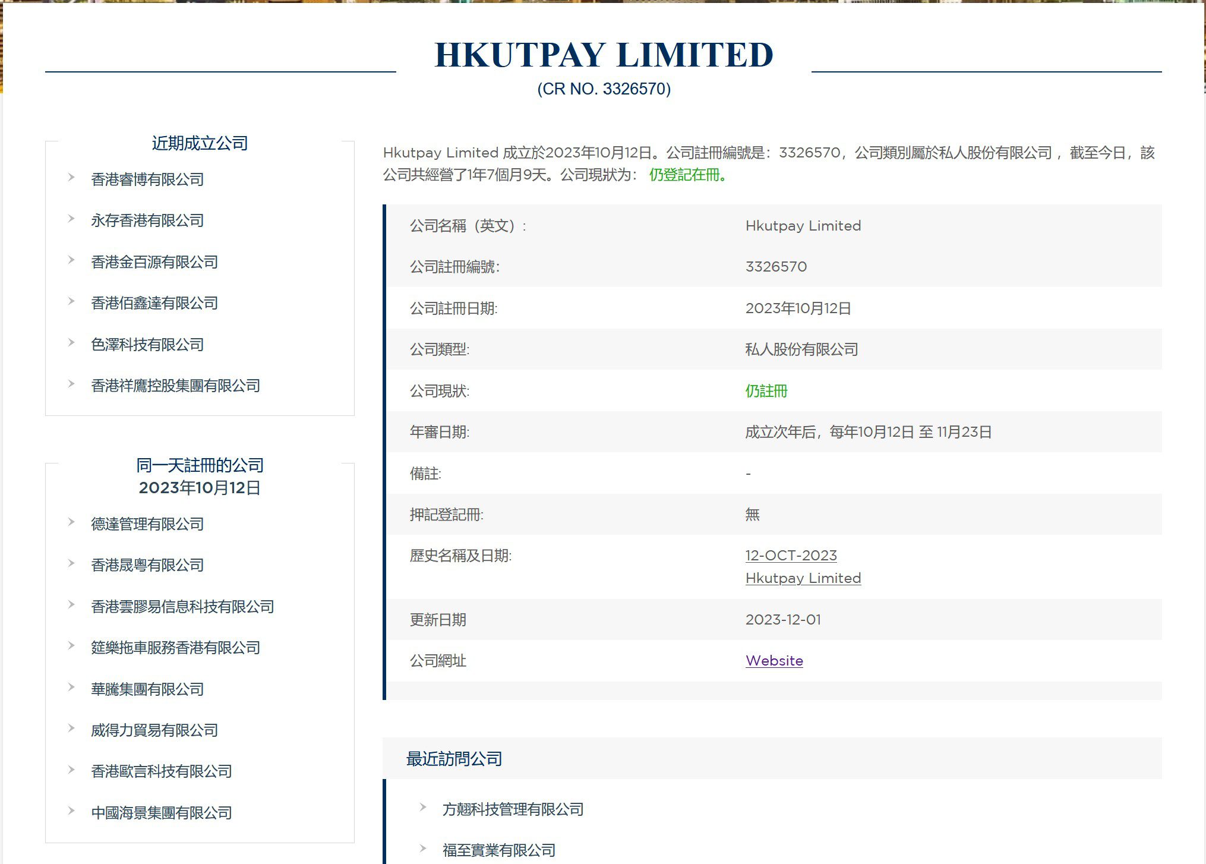Click the 私人股份有限公司 company type value in table

[x=801, y=349]
